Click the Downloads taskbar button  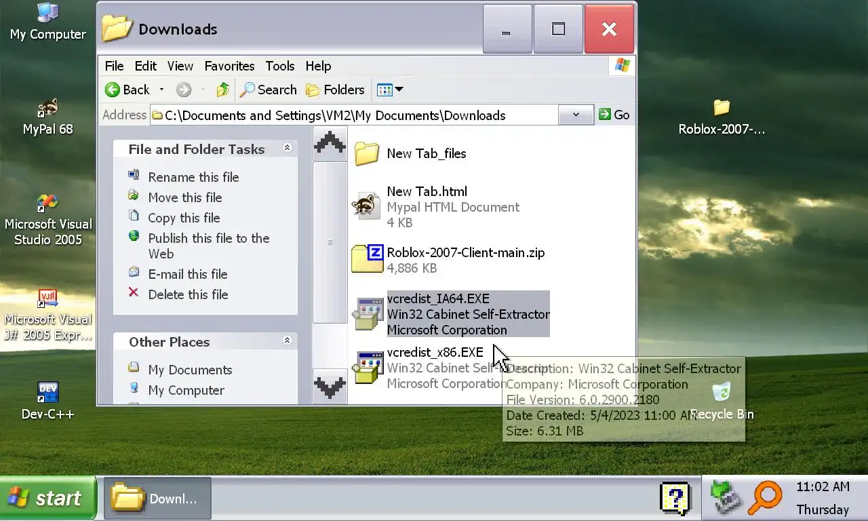coord(157,499)
